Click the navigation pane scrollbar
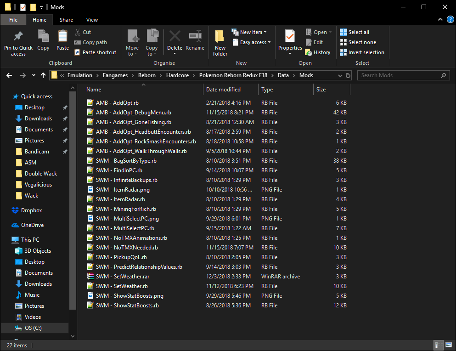456x351 pixels. tap(73, 200)
